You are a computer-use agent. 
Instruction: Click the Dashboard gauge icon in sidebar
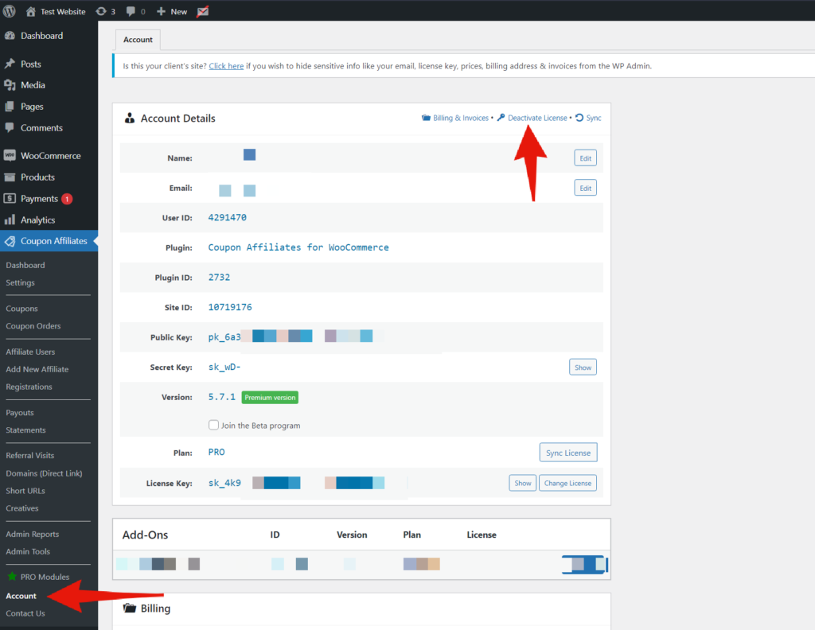[x=10, y=35]
